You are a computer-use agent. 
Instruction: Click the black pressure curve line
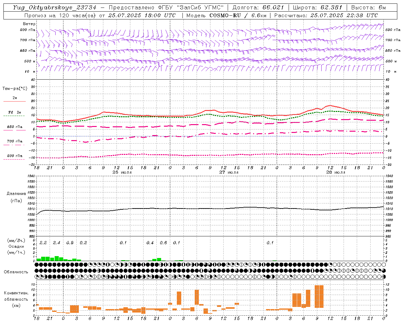pos(210,208)
